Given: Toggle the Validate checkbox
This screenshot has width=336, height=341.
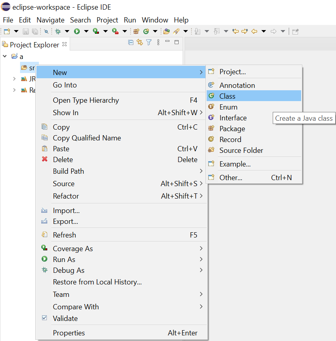Looking at the screenshot, I should coord(44,318).
